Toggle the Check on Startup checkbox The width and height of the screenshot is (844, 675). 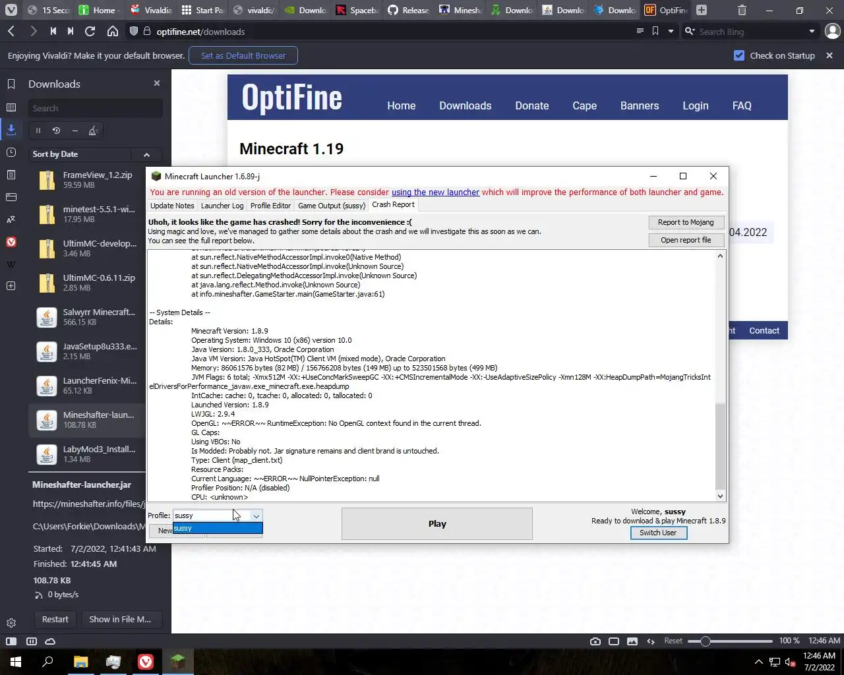point(739,55)
